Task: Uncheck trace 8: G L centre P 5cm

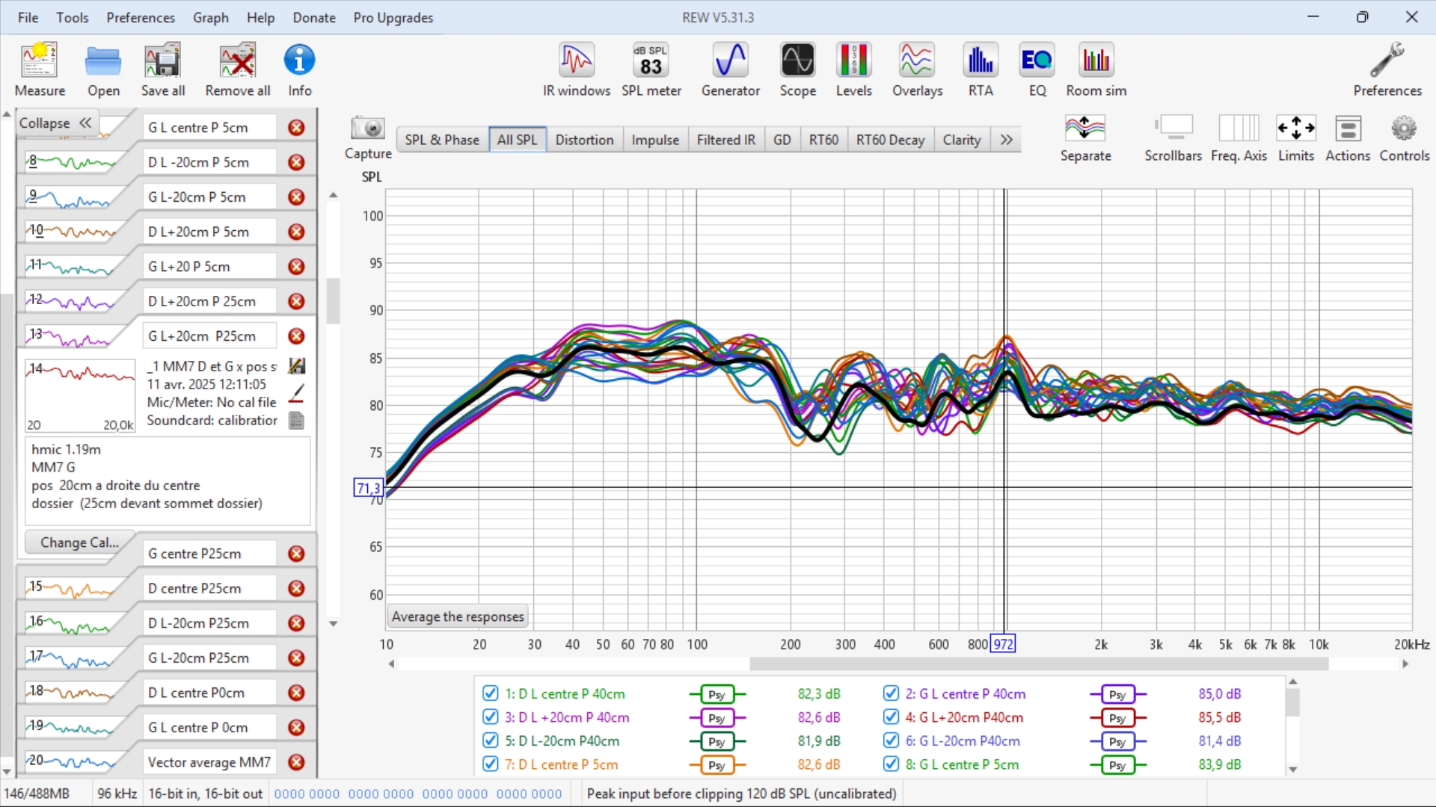Action: tap(891, 764)
